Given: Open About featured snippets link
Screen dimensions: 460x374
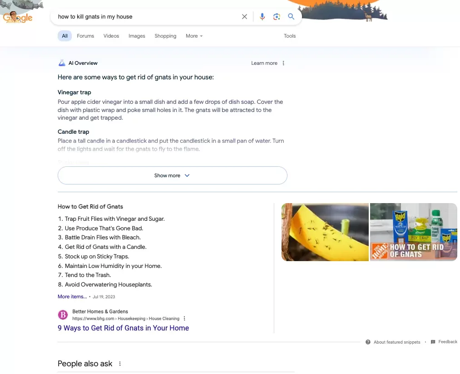Looking at the screenshot, I should pos(397,342).
